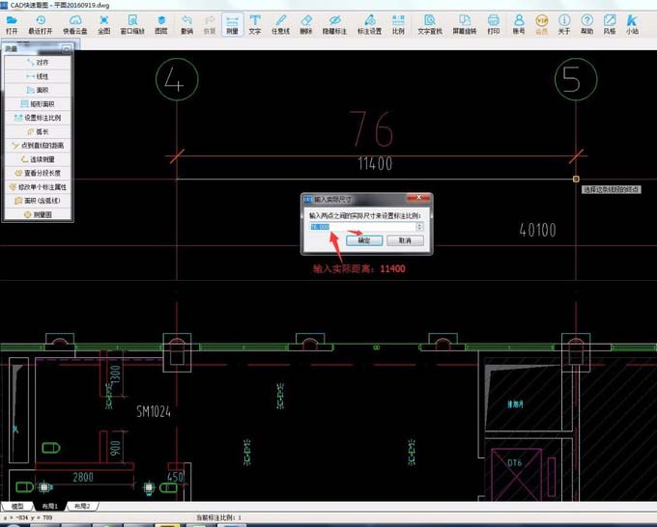Select the 删除 (Eraser) tool
The height and width of the screenshot is (527, 657).
(x=306, y=23)
